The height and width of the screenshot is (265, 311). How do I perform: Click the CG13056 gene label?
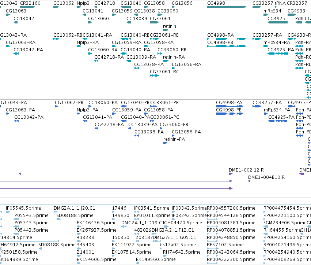tap(182, 3)
